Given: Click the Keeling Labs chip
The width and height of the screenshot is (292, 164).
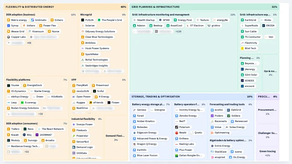Looking at the screenshot, I should (x=185, y=144).
